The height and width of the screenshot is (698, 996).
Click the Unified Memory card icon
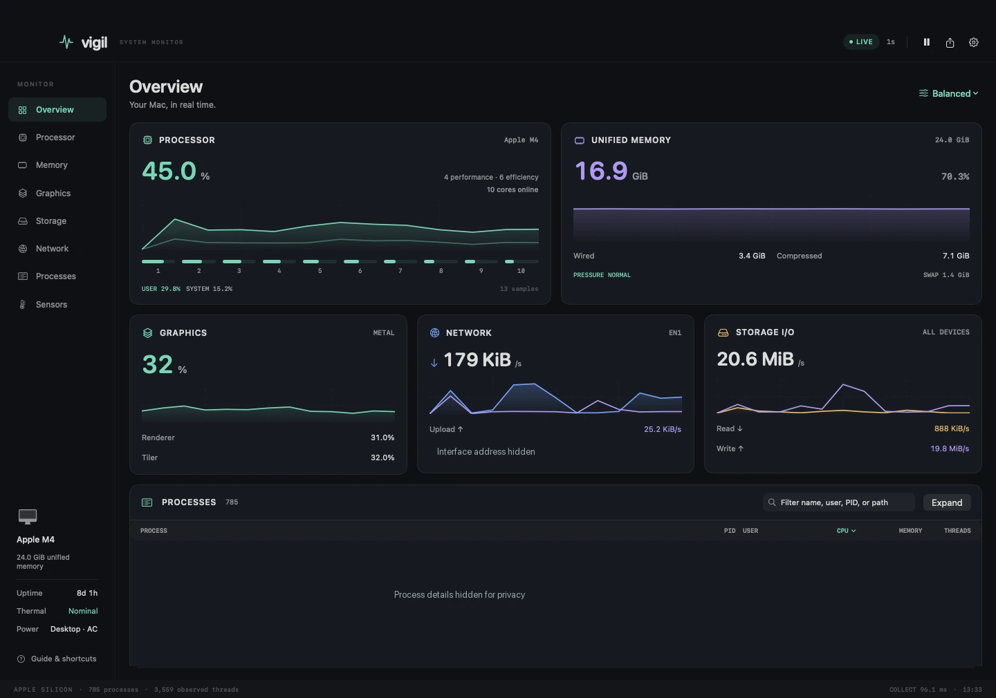(x=580, y=140)
